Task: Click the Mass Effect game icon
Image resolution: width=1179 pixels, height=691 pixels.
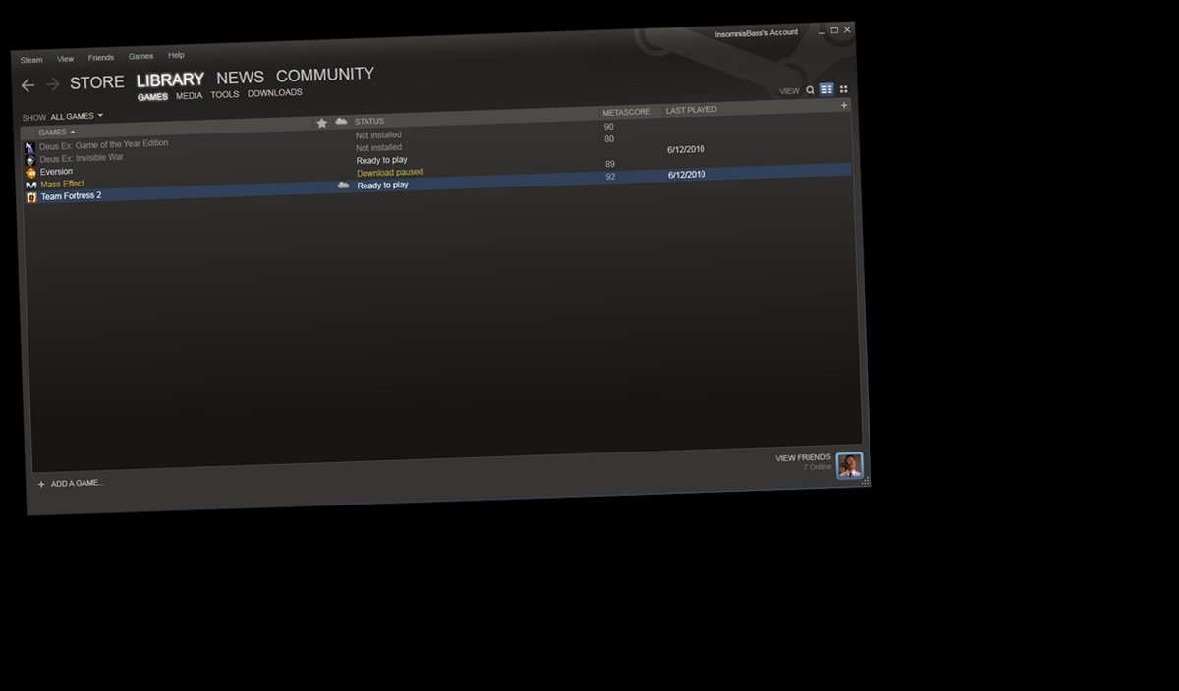Action: point(31,185)
